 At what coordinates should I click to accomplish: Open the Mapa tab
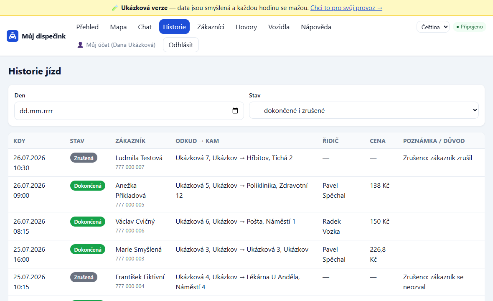pyautogui.click(x=118, y=27)
